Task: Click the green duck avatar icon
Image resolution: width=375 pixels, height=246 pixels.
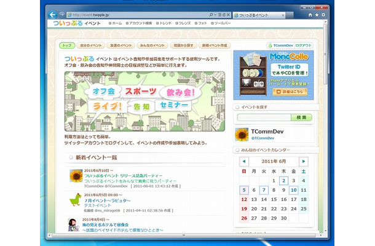Action: coord(76,200)
